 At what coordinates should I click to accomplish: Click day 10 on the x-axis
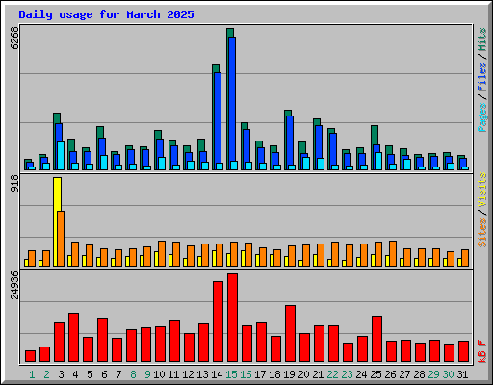tap(159, 374)
